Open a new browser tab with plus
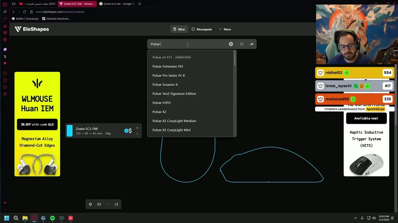 tap(140, 4)
